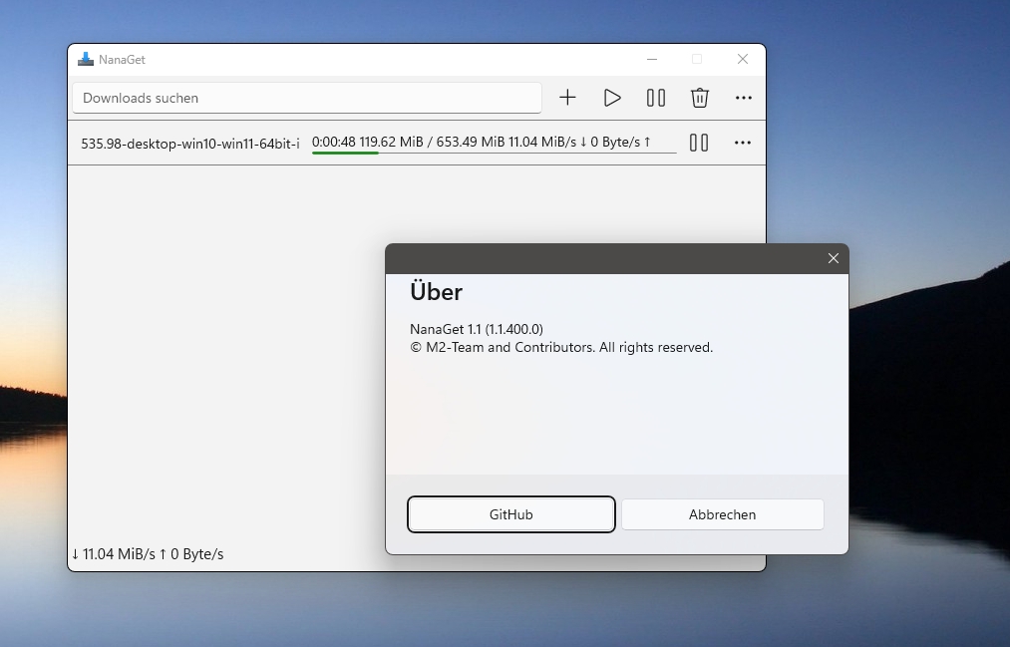Click the M2-Team copyright line

click(561, 347)
